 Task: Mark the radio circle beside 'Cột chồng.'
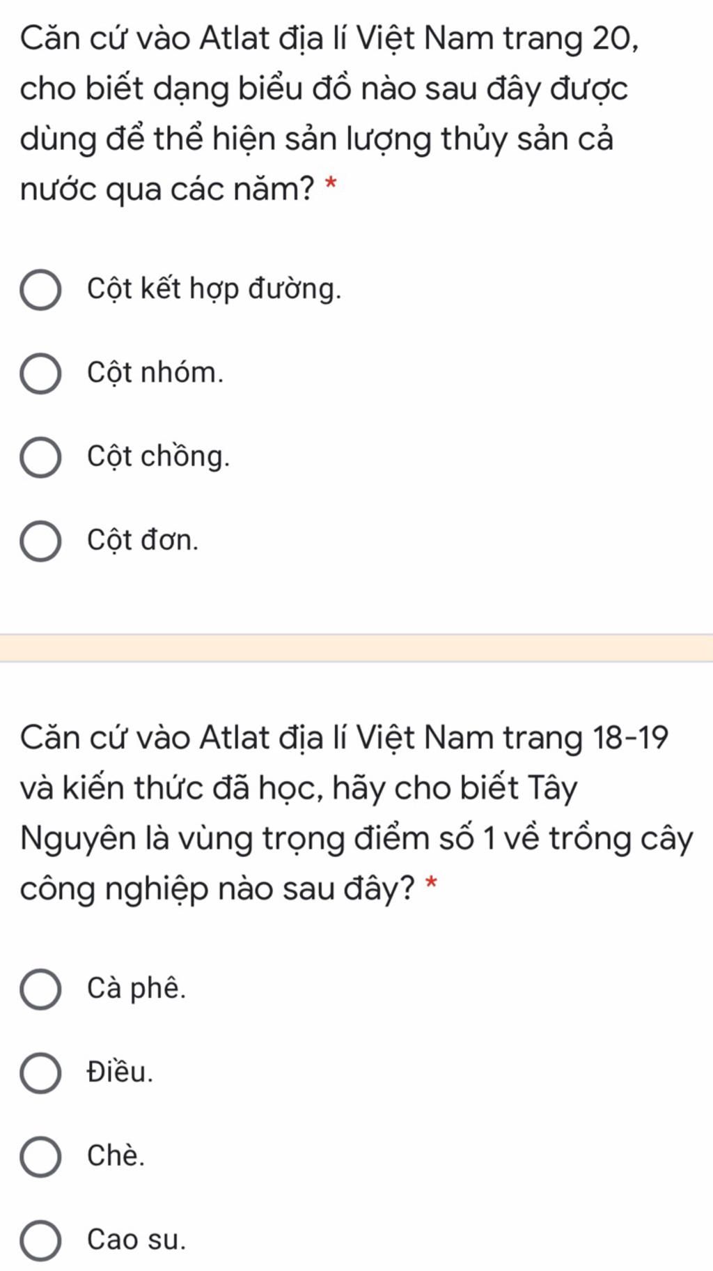point(40,458)
